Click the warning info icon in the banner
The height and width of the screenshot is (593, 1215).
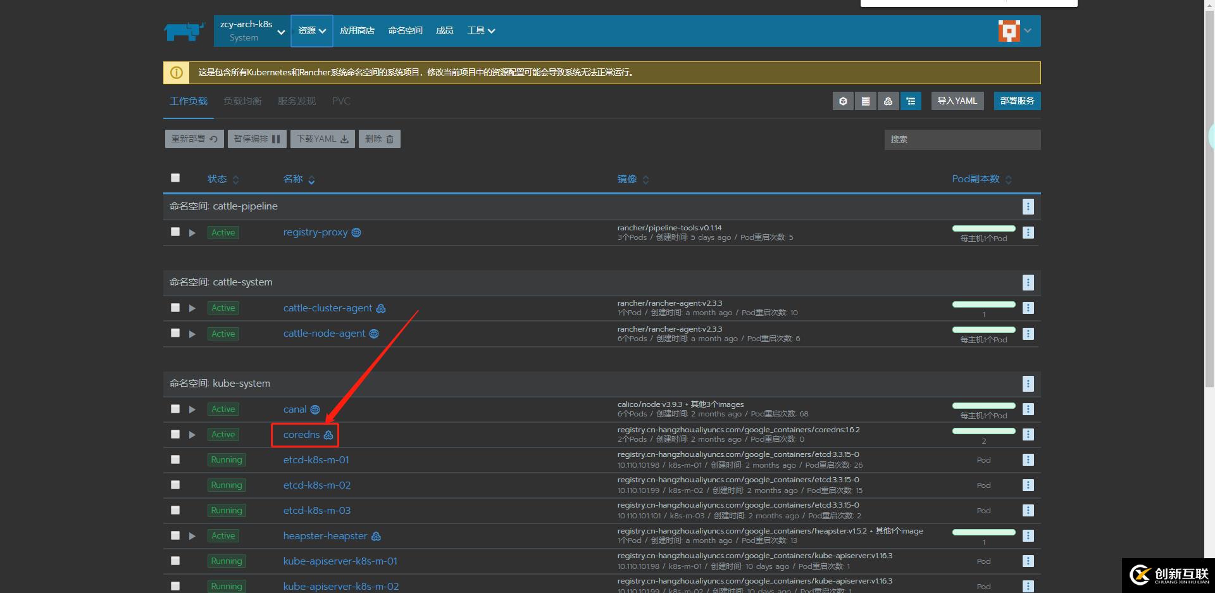(177, 73)
